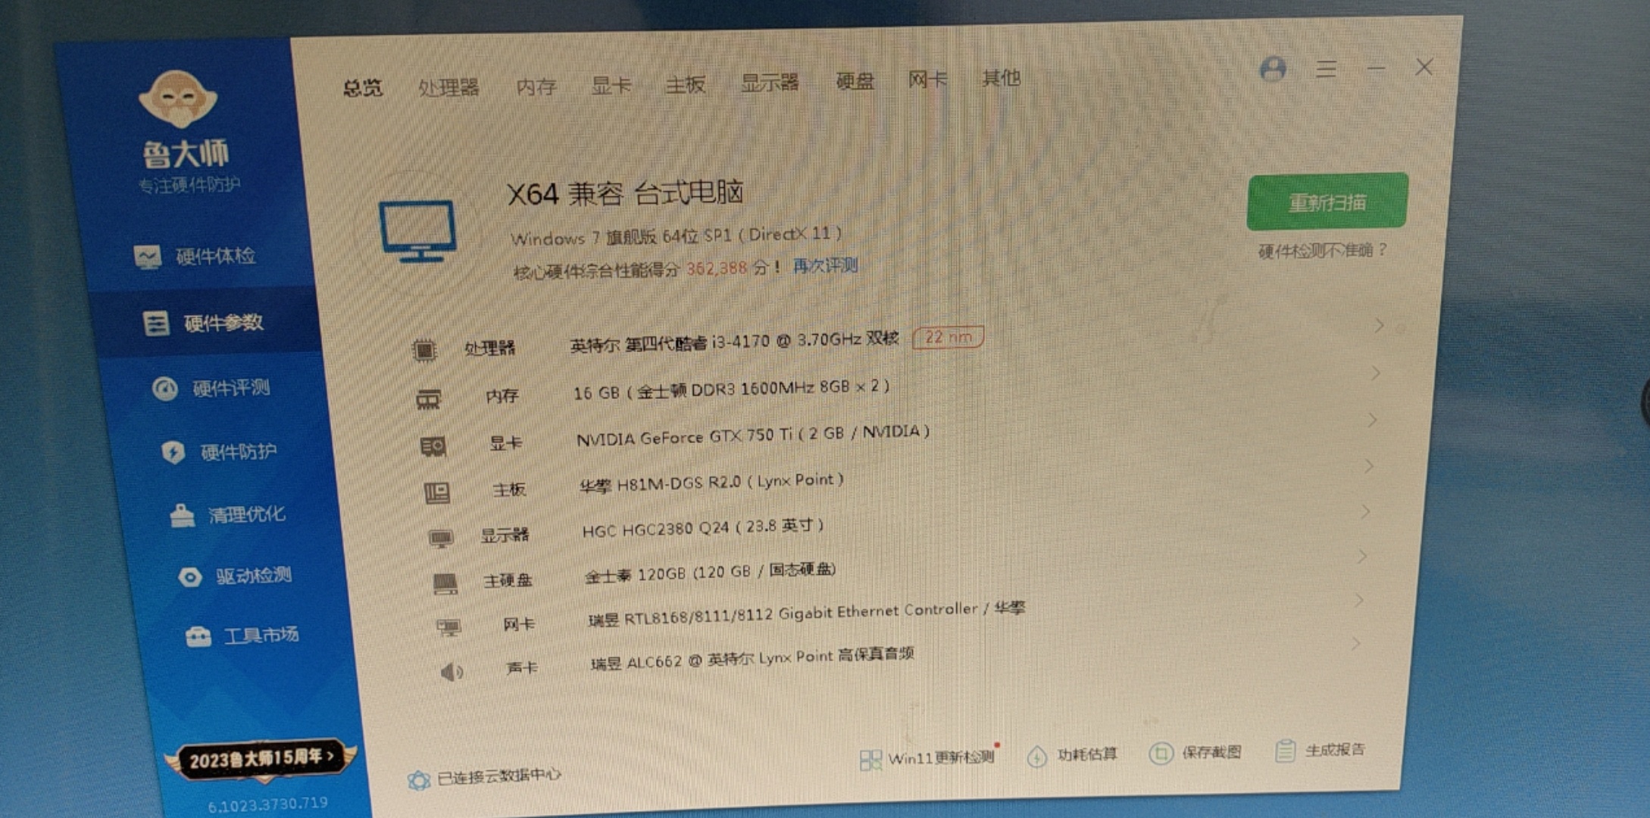Click 已连接云数据中心 status
This screenshot has height=818, width=1650.
tap(485, 777)
